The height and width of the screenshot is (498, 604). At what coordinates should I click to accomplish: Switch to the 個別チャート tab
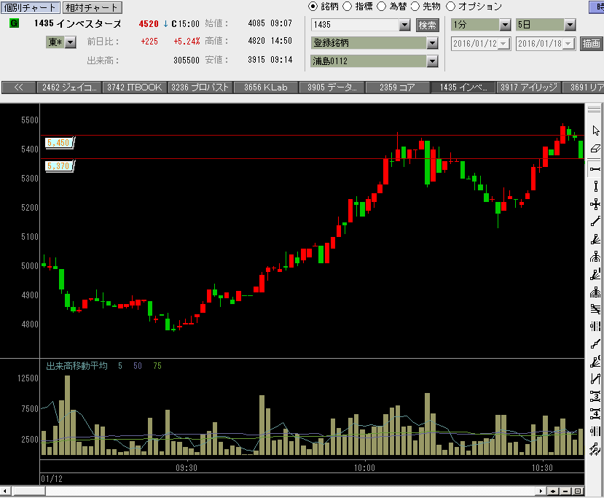tap(30, 7)
